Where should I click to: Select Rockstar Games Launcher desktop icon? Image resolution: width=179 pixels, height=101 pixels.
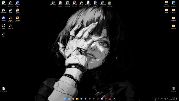[x=18, y=19]
